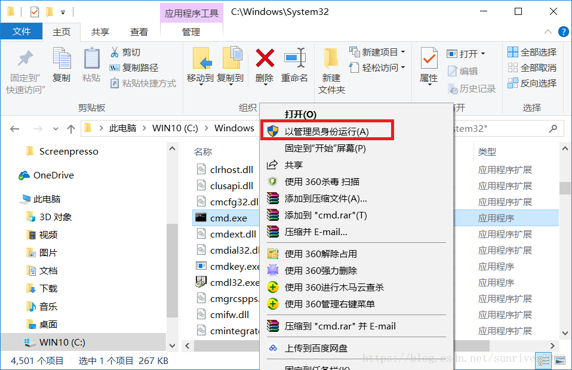Open the blue Help question mark icon
The image size is (572, 370).
563,32
